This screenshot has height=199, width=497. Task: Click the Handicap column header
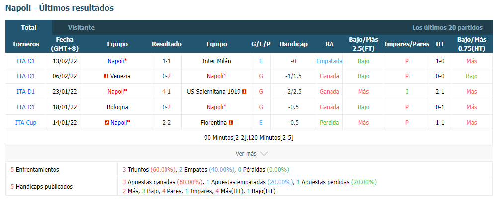click(x=293, y=44)
